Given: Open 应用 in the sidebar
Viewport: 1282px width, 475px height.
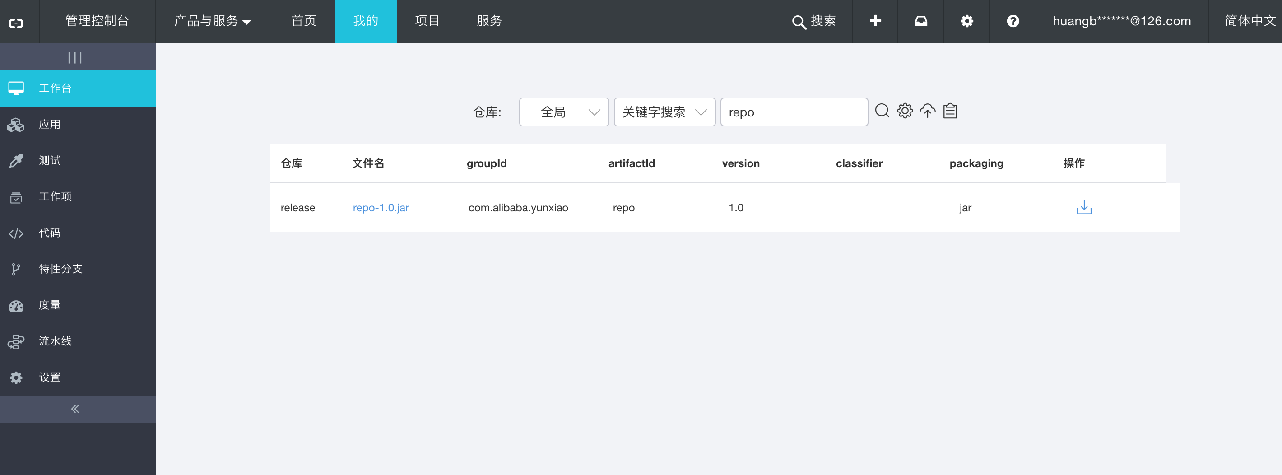Looking at the screenshot, I should pyautogui.click(x=78, y=125).
